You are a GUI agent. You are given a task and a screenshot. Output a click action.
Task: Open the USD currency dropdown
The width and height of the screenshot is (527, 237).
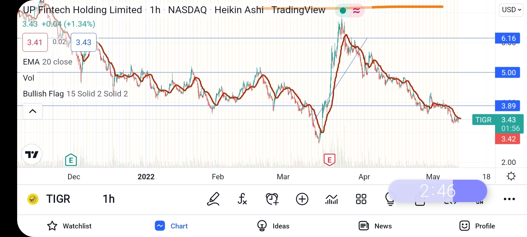click(511, 10)
